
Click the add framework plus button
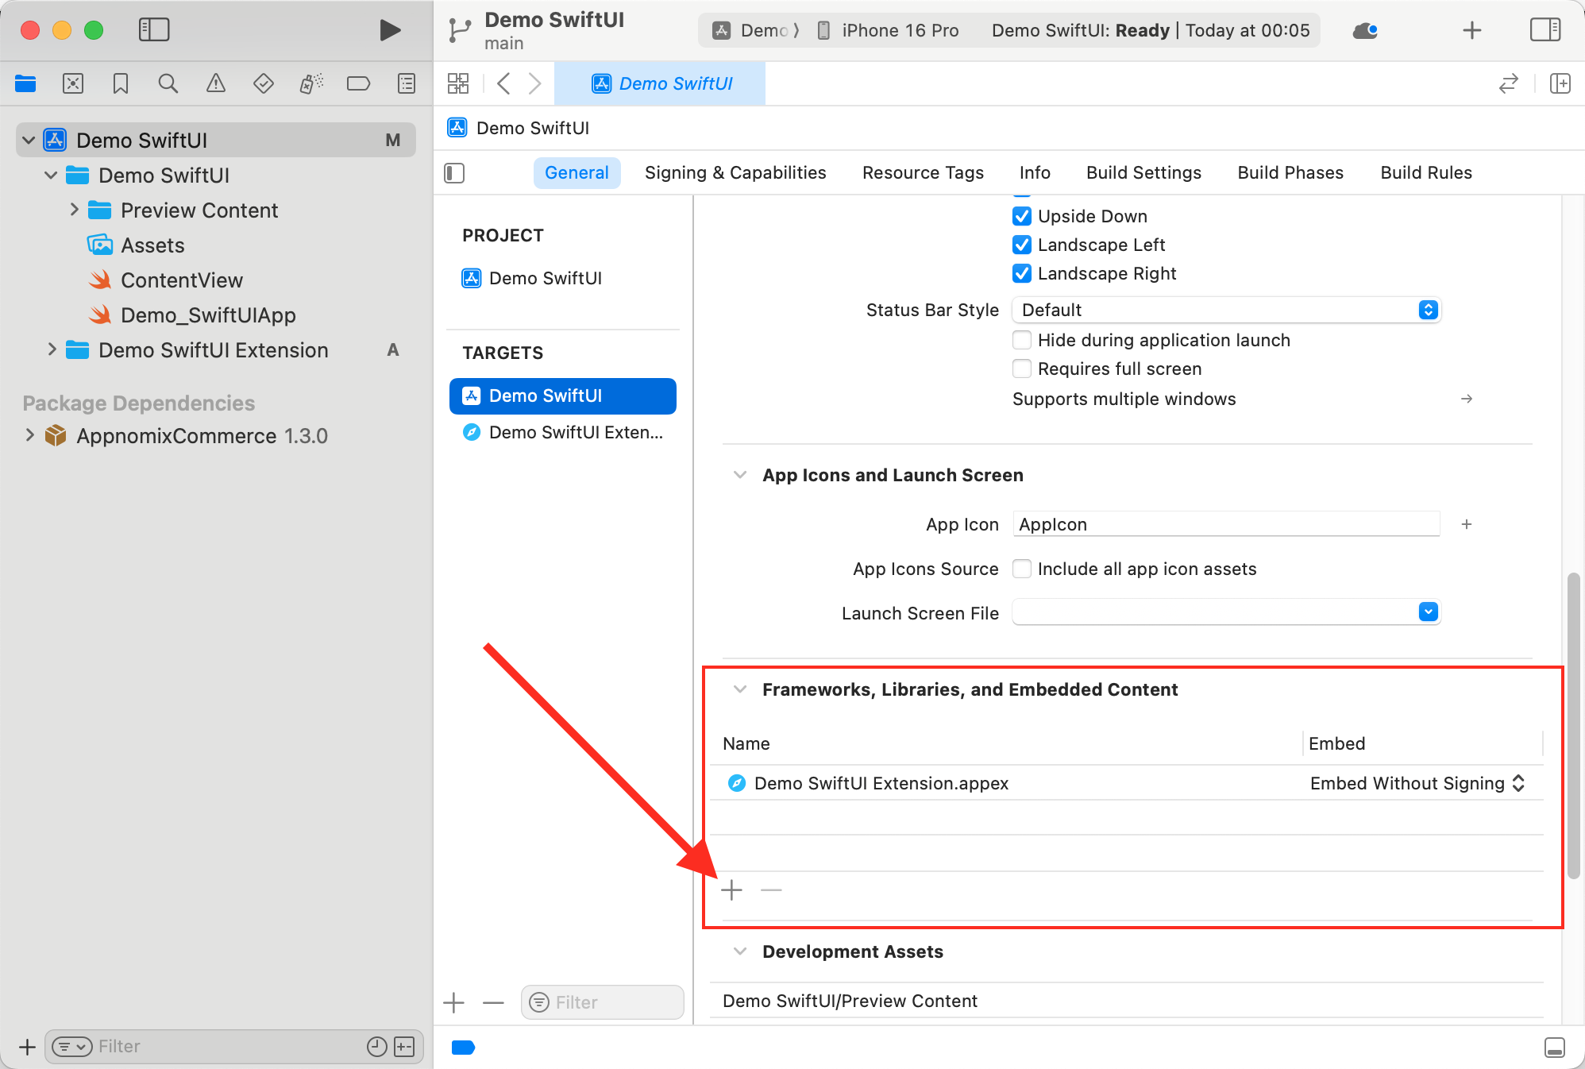(x=731, y=890)
